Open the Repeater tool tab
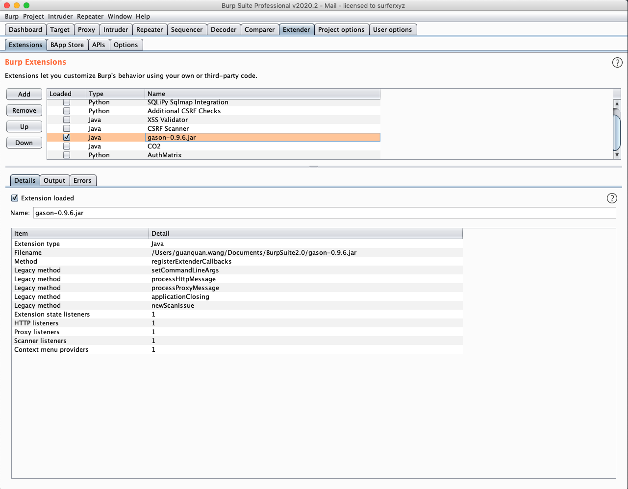 150,30
